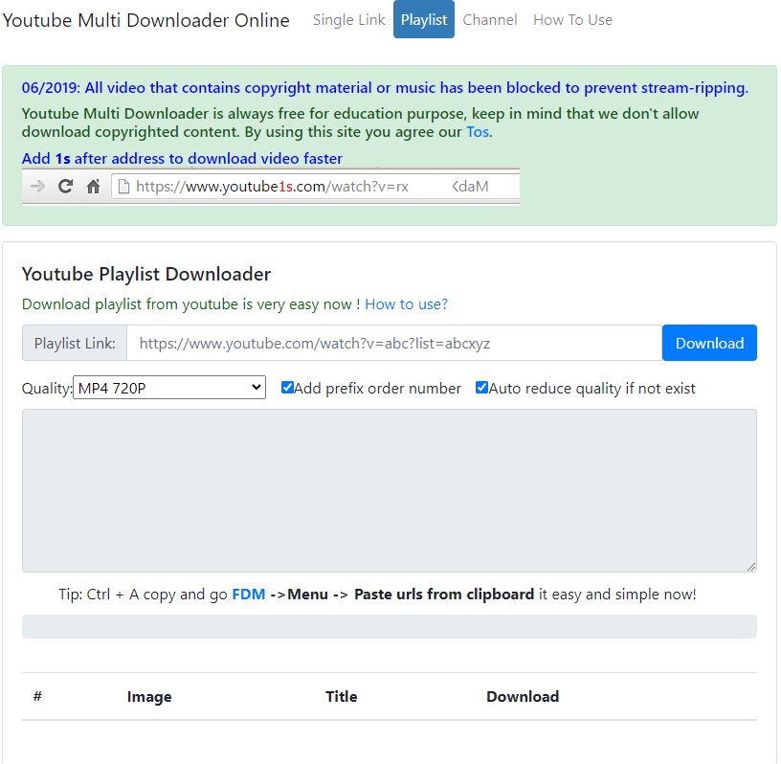This screenshot has width=781, height=764.
Task: Open the Single Link tab
Action: pyautogui.click(x=348, y=20)
